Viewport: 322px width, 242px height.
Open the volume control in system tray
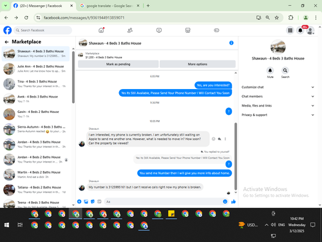click(273, 225)
